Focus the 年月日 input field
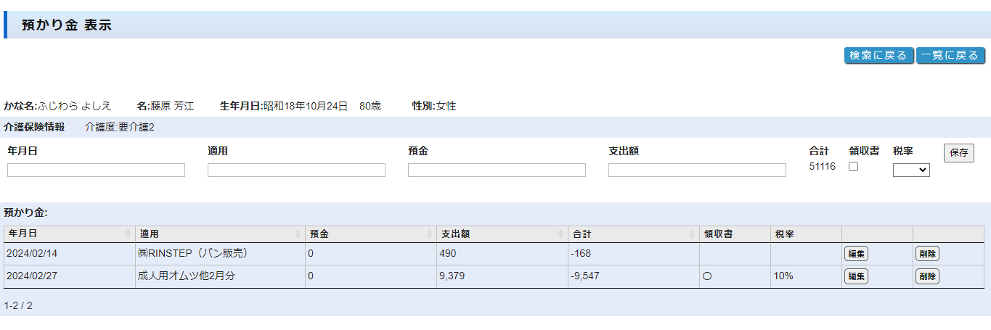This screenshot has width=991, height=330. coord(96,170)
